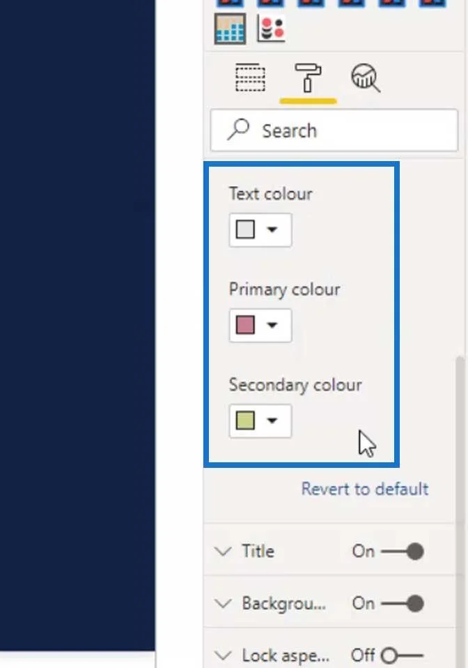This screenshot has width=468, height=668.
Task: Expand the Lock aspect section chevron
Action: click(223, 655)
